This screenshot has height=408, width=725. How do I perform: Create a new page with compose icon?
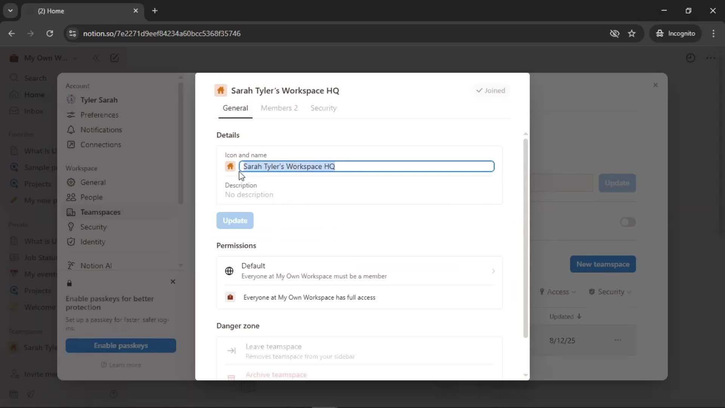[x=114, y=58]
